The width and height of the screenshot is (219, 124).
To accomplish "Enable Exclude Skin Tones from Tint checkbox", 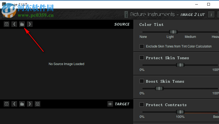I will tap(142, 46).
